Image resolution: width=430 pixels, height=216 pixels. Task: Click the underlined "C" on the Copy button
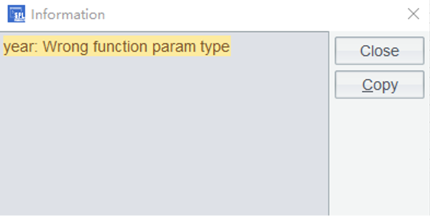click(367, 85)
